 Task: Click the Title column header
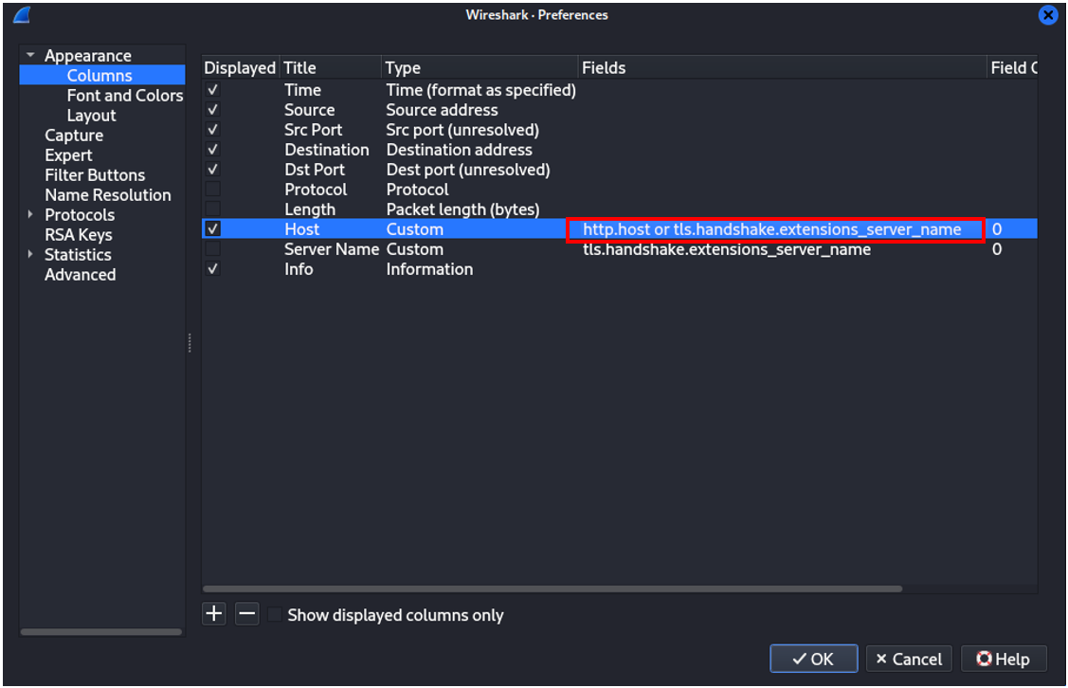coord(330,67)
